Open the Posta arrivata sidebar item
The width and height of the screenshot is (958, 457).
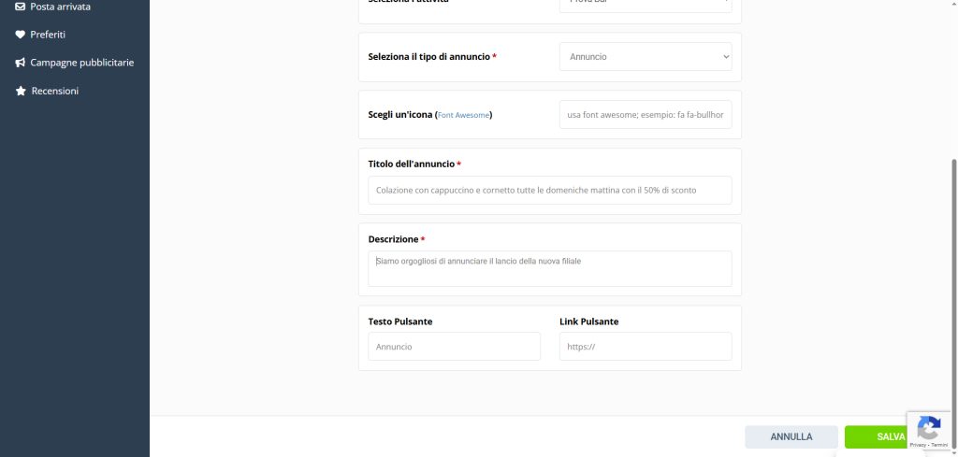(x=60, y=7)
